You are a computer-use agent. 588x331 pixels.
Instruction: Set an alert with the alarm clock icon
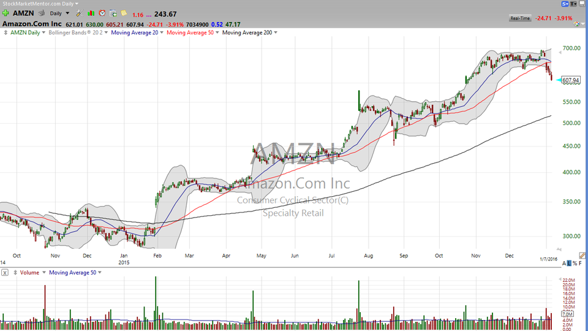(x=102, y=13)
